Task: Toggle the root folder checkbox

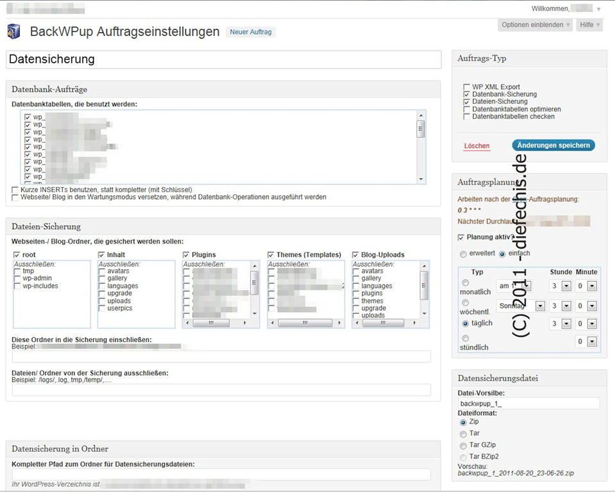Action: pyautogui.click(x=17, y=255)
